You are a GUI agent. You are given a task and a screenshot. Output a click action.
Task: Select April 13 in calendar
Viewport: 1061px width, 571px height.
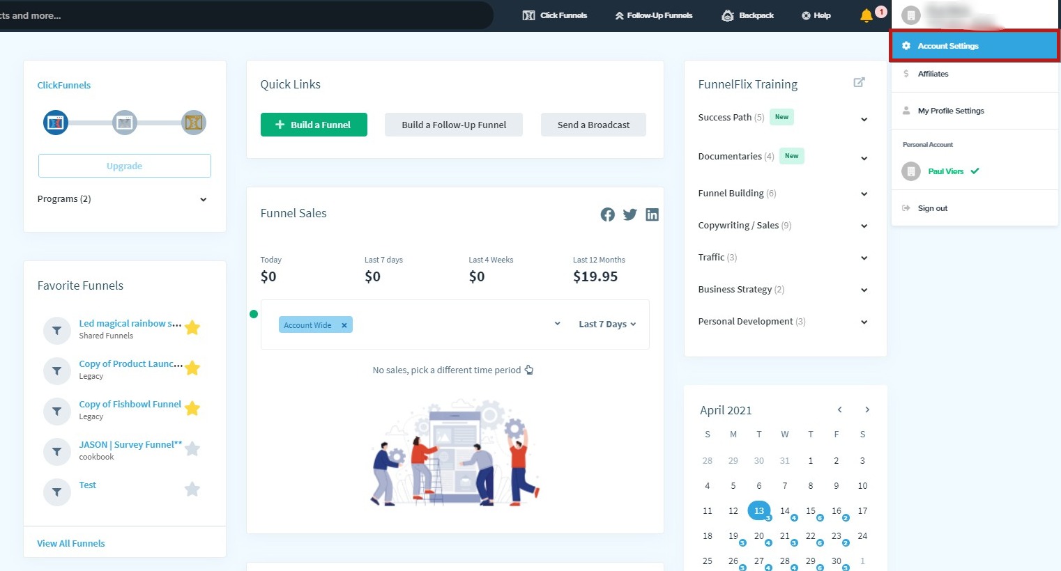coord(759,510)
